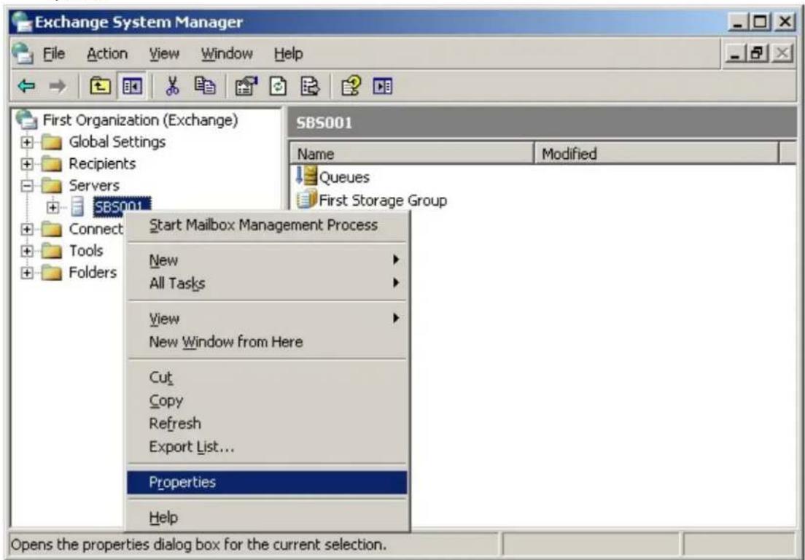Toggle Show/Hide Console Tree icon

tap(132, 86)
